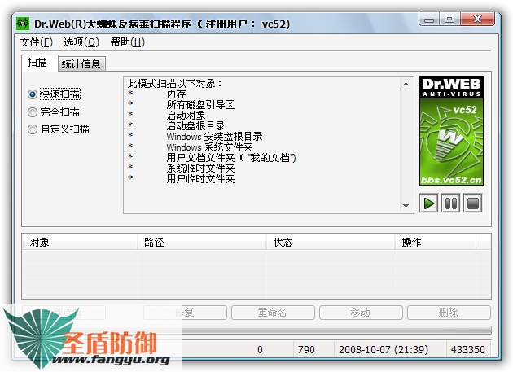Minimize the Dr.Web window
Screen dimensions: 513x372
pyautogui.click(x=429, y=20)
